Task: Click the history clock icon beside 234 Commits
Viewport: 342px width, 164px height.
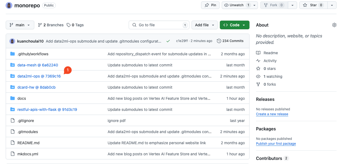Action: pos(219,41)
